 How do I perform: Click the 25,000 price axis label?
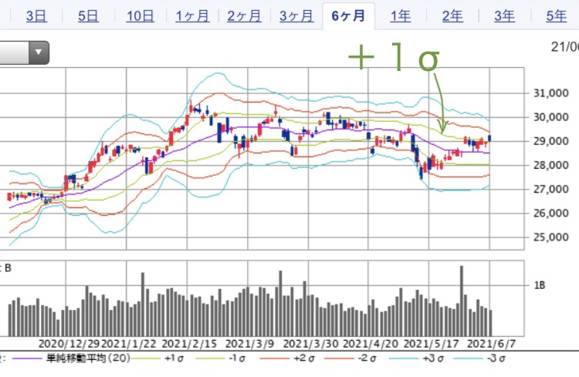tap(551, 237)
